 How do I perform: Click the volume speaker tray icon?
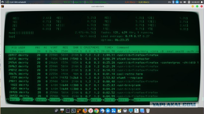point(185,2)
